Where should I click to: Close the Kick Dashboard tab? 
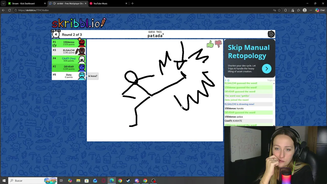click(45, 3)
